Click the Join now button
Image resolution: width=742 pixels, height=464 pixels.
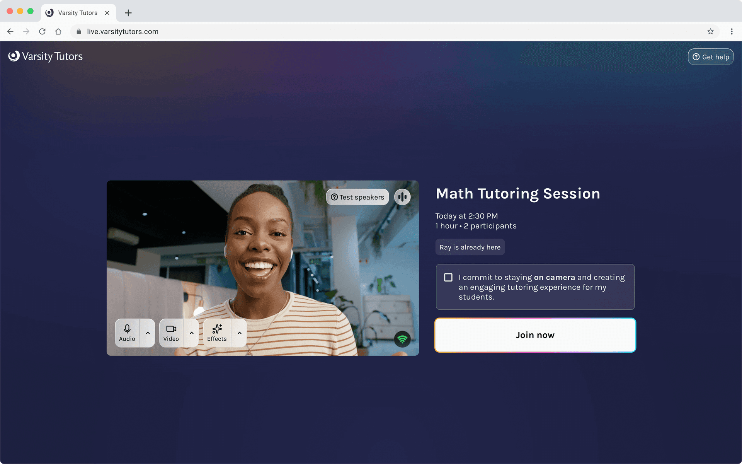click(535, 335)
